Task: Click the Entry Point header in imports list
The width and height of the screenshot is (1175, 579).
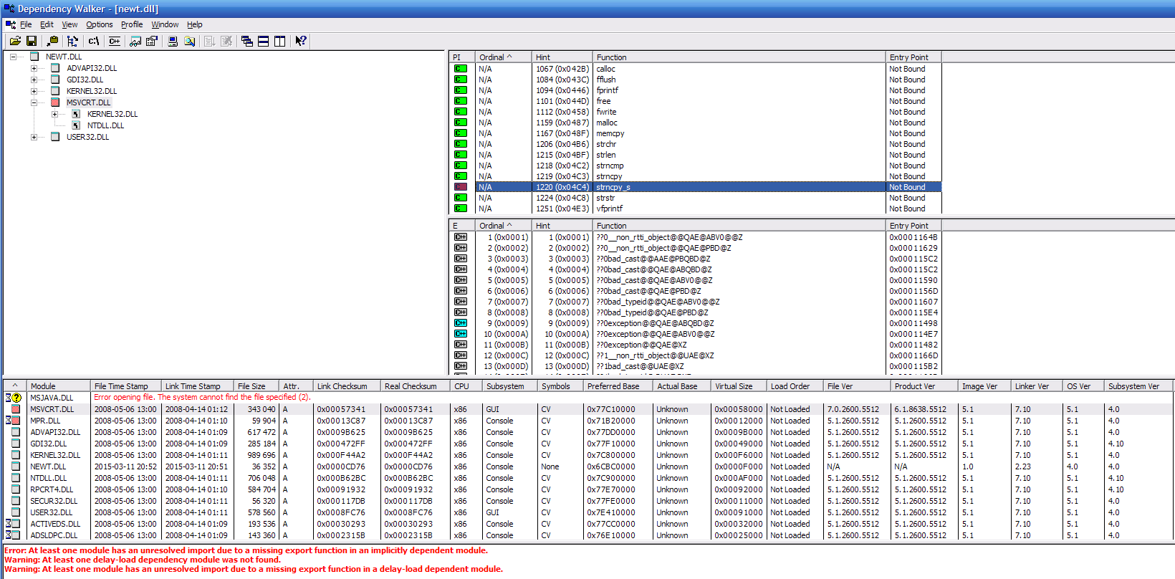Action: coord(908,57)
